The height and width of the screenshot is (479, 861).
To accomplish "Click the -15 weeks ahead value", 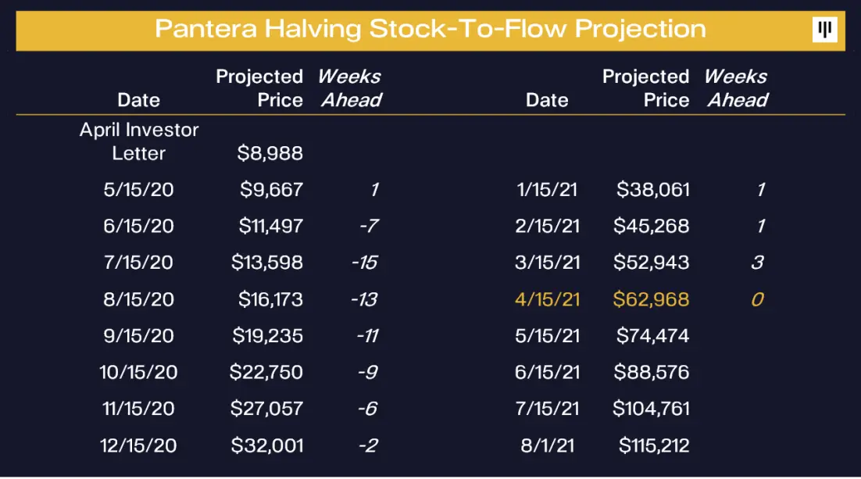I will pos(365,263).
